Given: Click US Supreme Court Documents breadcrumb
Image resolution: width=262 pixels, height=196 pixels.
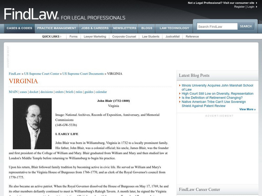Looking at the screenshot, I should pyautogui.click(x=83, y=74).
